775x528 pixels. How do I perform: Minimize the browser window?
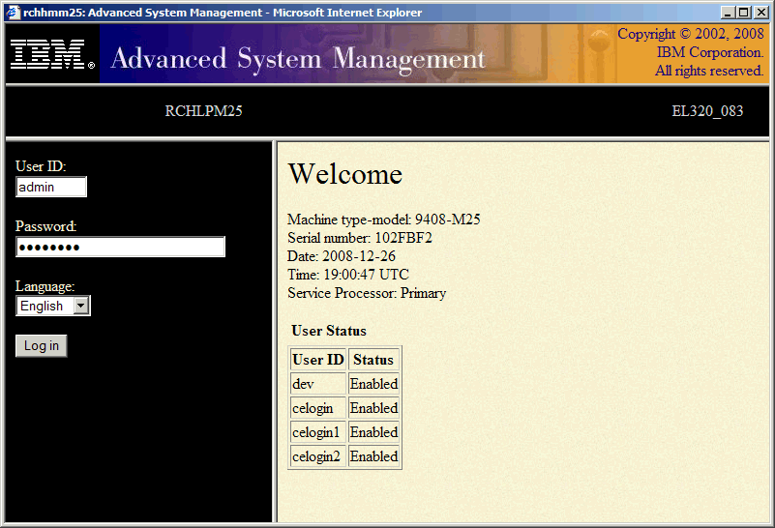pyautogui.click(x=728, y=13)
